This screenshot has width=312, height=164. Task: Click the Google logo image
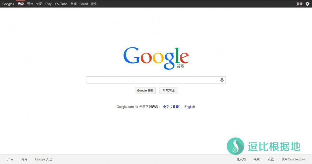[x=156, y=58]
